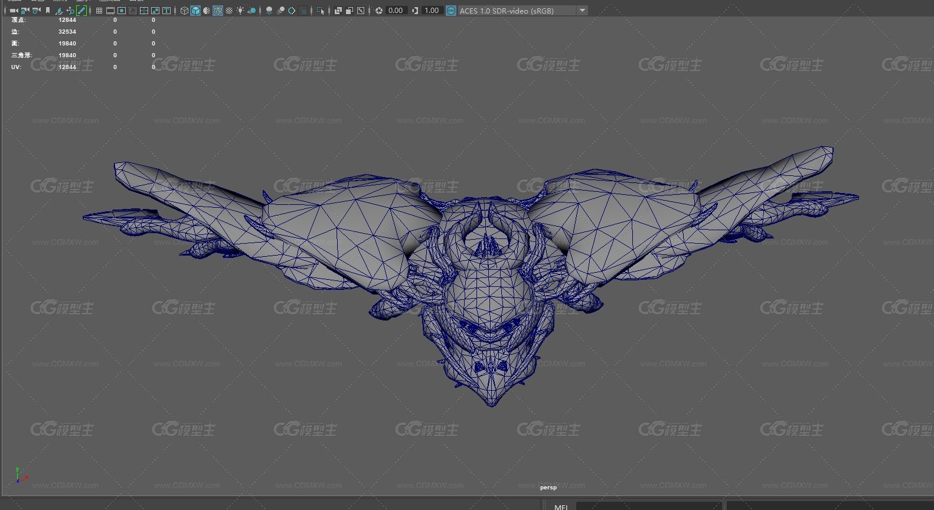Toggle the Safe Action icon

click(x=155, y=11)
